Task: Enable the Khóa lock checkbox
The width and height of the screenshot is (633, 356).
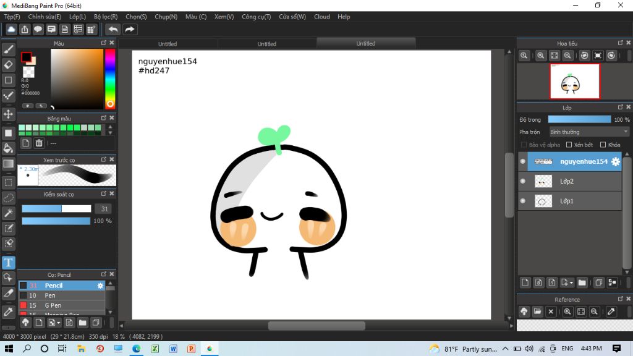Action: tap(603, 145)
